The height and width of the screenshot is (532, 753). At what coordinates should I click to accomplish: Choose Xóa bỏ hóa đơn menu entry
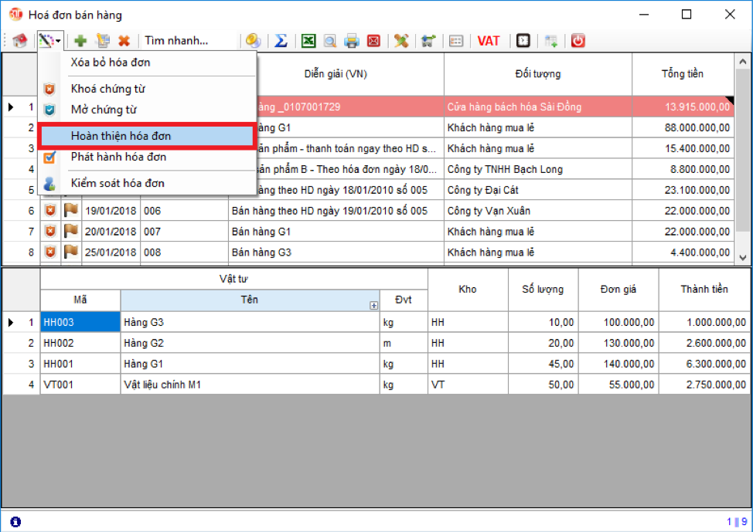click(x=147, y=63)
